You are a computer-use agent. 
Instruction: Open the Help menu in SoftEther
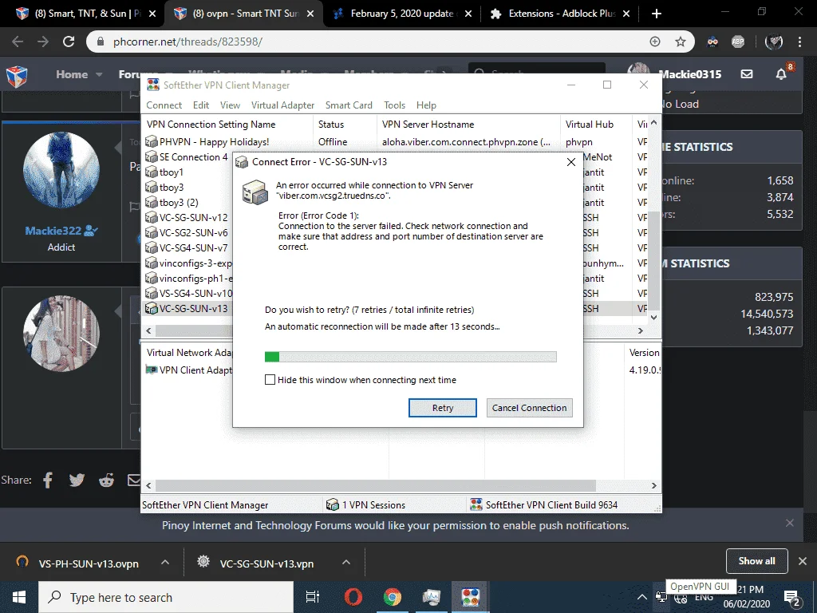426,105
